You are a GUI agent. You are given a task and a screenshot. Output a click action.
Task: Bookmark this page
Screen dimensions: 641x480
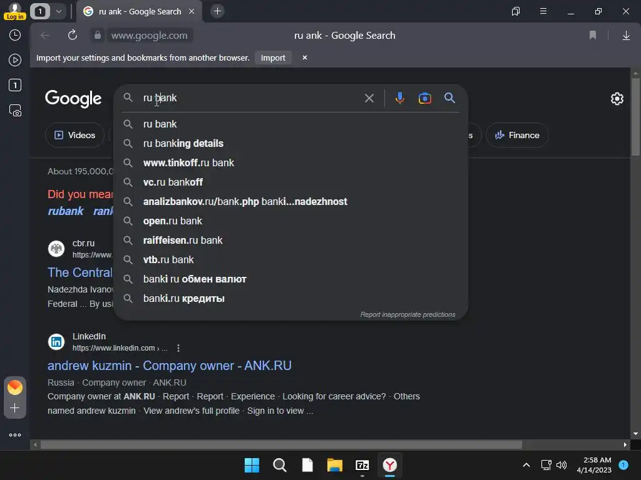click(x=593, y=36)
